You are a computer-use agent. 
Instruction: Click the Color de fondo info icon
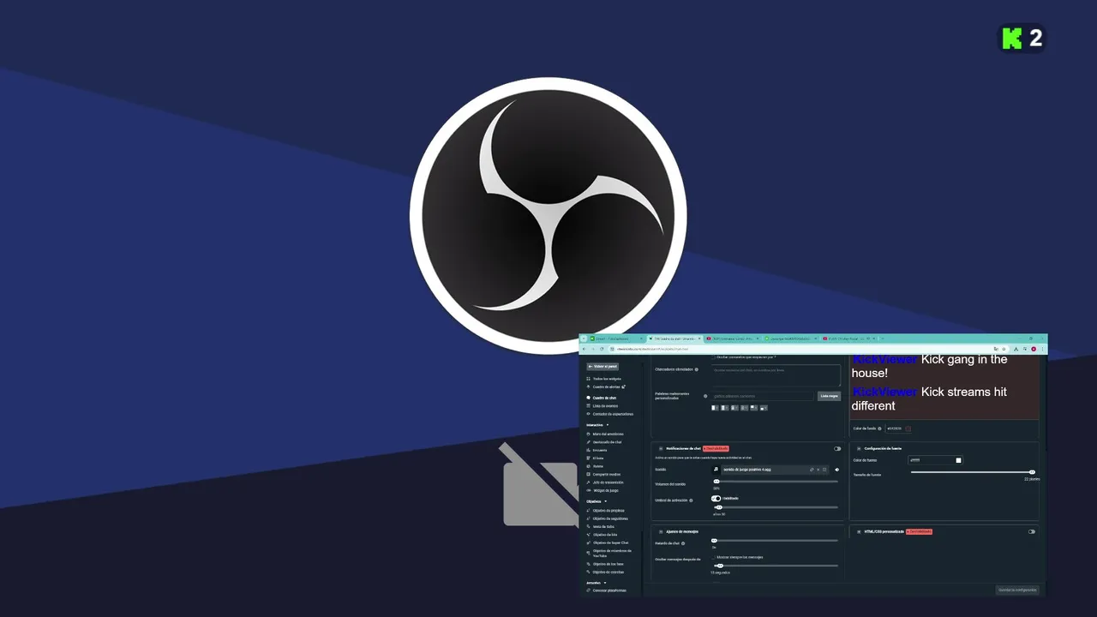click(x=879, y=428)
